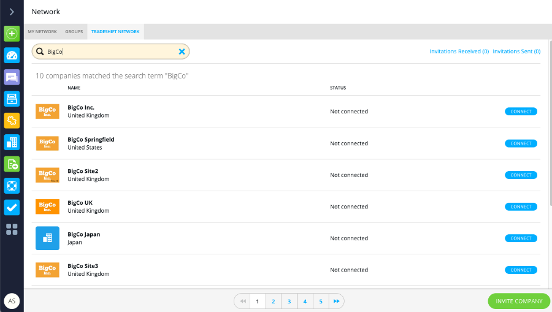The height and width of the screenshot is (312, 552).
Task: Click the BigCo Site2 logo thumbnail
Action: coord(47,175)
